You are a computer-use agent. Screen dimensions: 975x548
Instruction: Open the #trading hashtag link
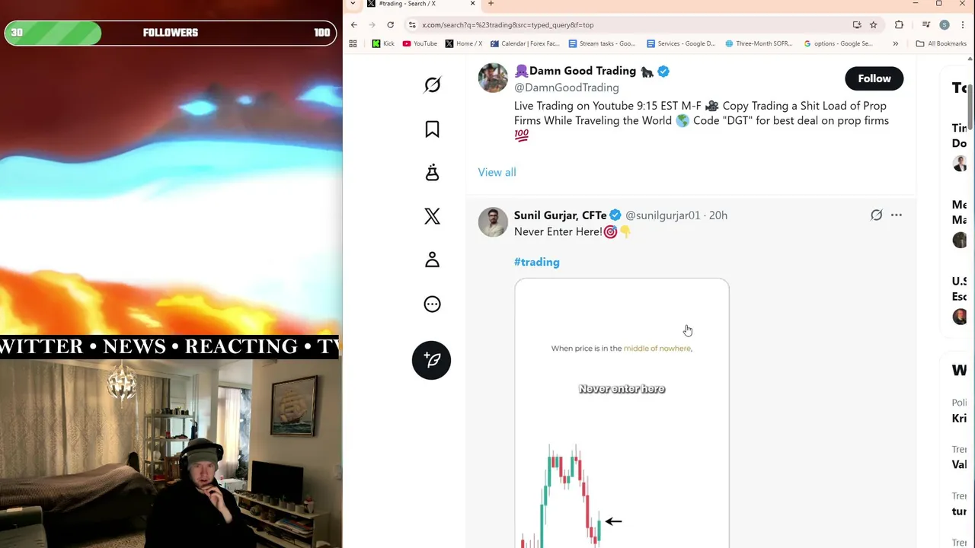click(536, 262)
